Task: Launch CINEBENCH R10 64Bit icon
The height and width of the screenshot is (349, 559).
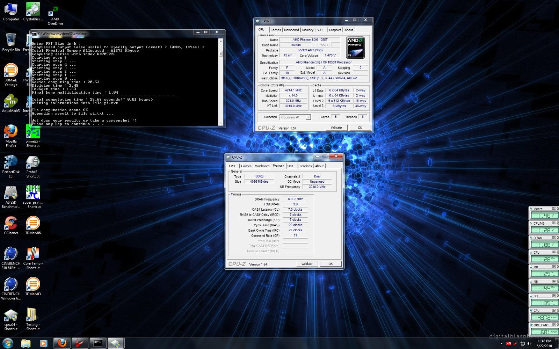Action: tap(11, 258)
